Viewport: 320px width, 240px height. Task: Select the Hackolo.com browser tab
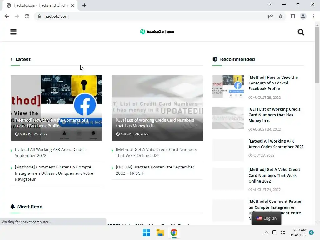coord(40,5)
